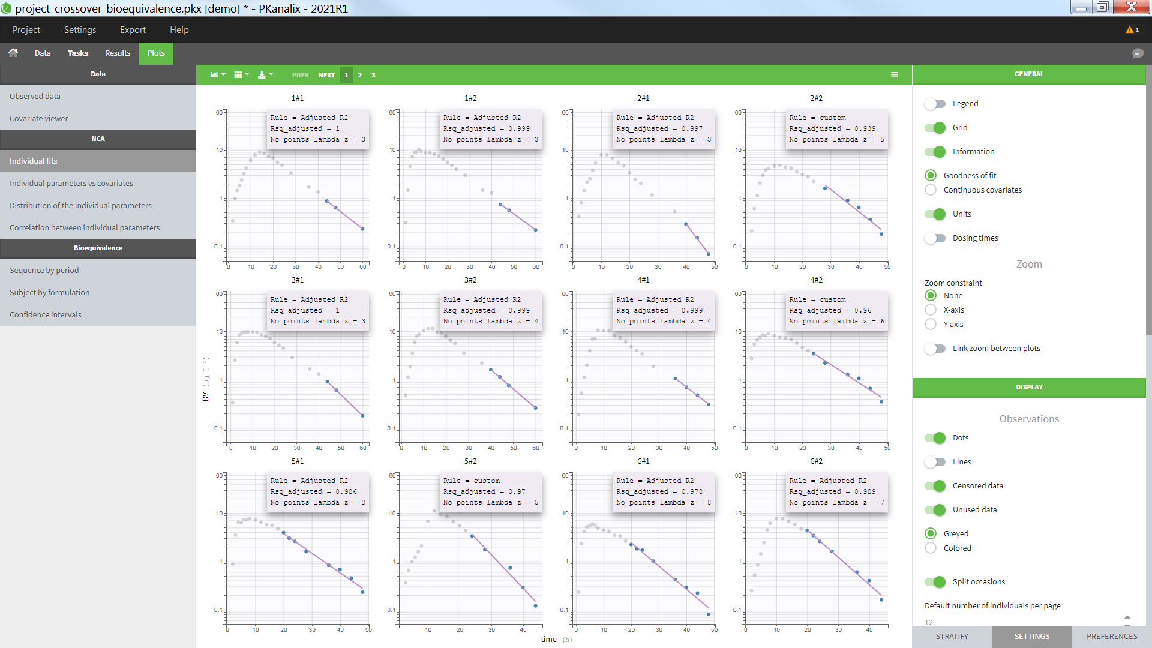1152x648 pixels.
Task: Open the plot type chart dropdown
Action: pyautogui.click(x=217, y=75)
